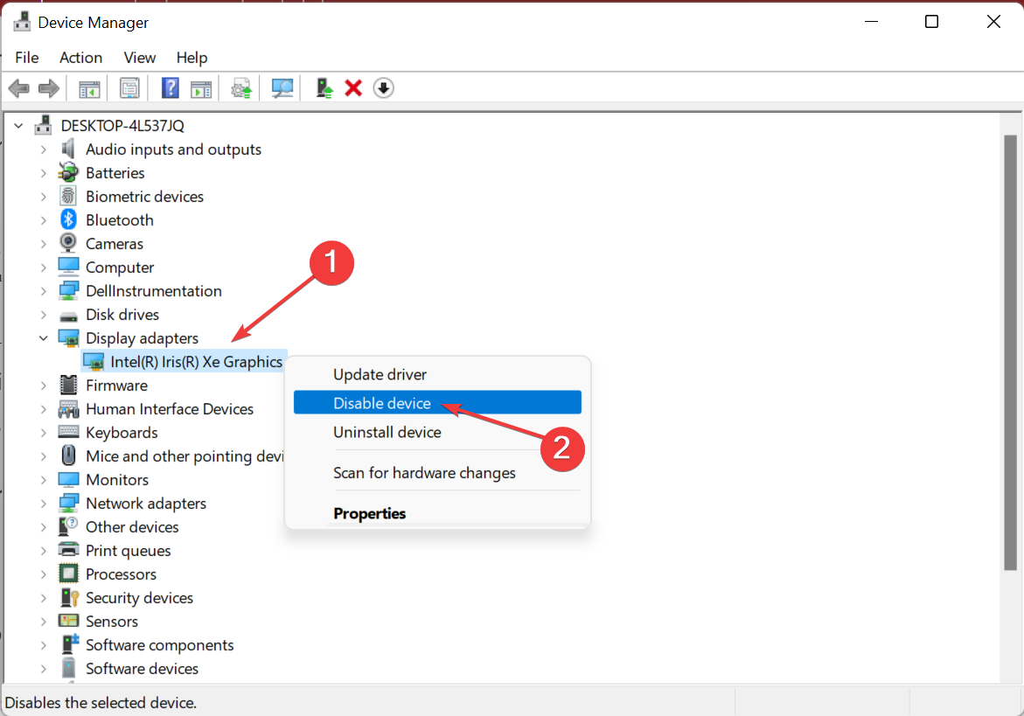Click the red X Uninstall device icon
1024x716 pixels.
pyautogui.click(x=353, y=88)
